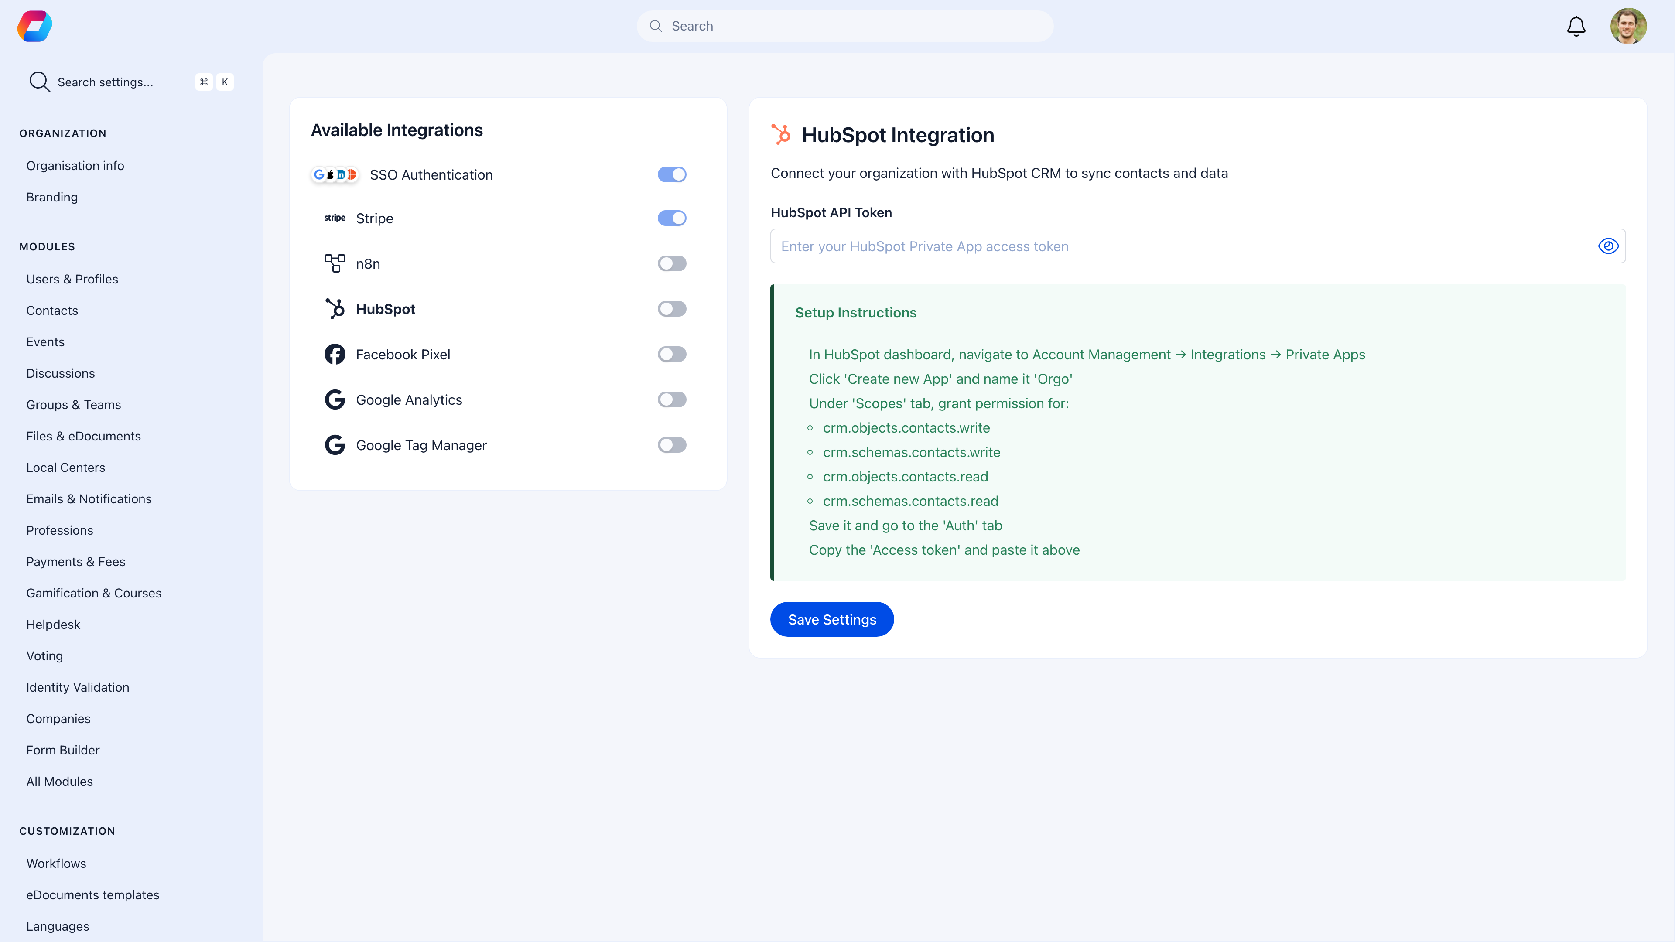Open the Contacts module settings
Image resolution: width=1675 pixels, height=942 pixels.
click(x=52, y=310)
